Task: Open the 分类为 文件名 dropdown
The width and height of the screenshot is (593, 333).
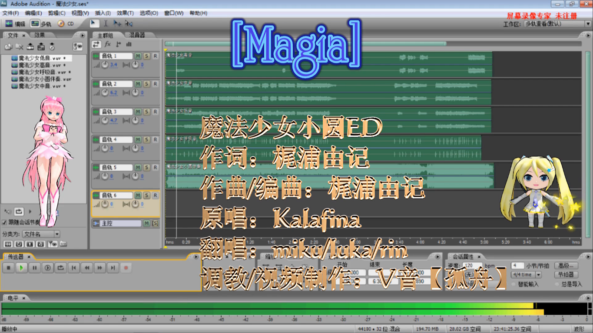Action: click(41, 234)
